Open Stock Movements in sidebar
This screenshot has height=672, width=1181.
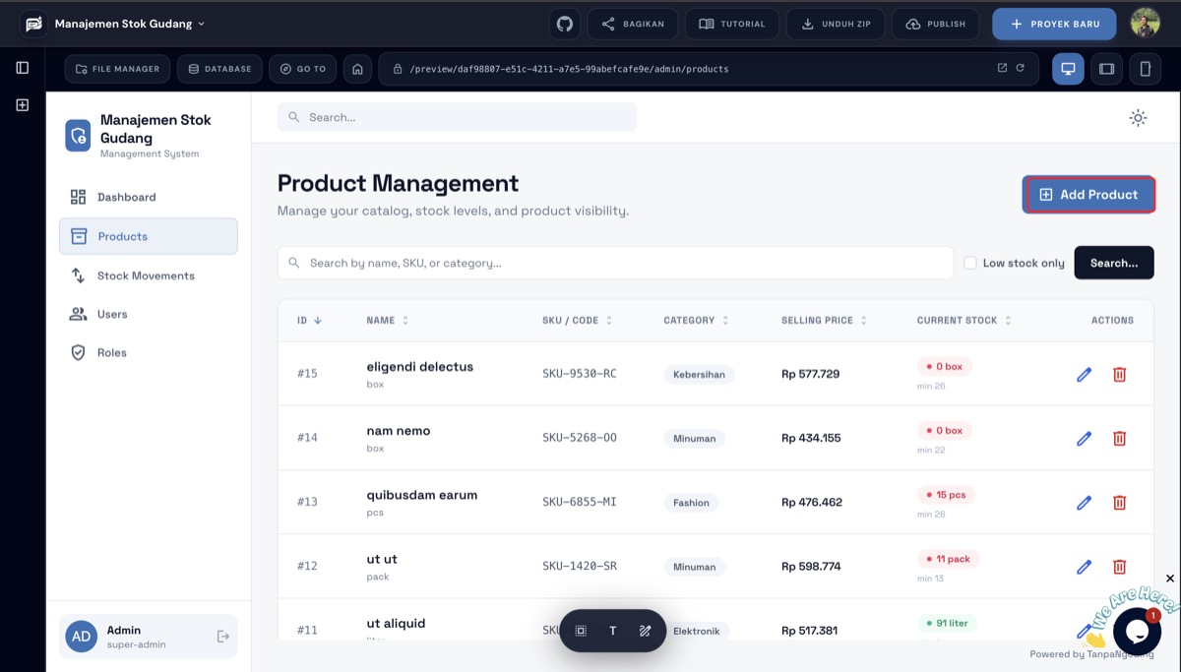pos(148,275)
